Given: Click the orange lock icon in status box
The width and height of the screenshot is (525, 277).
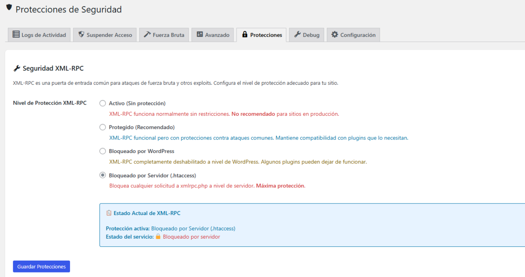Looking at the screenshot, I should click(158, 236).
